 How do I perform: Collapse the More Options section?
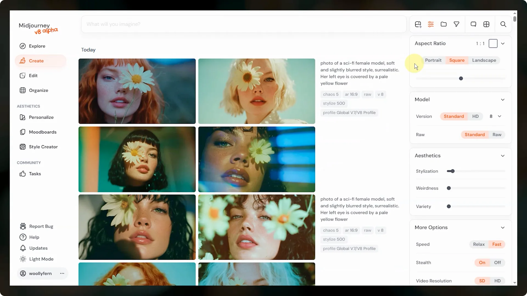(x=503, y=228)
